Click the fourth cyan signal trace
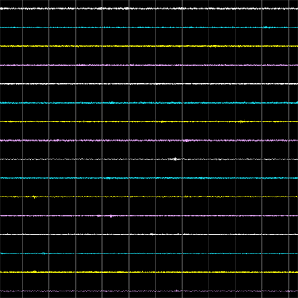 point(149,253)
